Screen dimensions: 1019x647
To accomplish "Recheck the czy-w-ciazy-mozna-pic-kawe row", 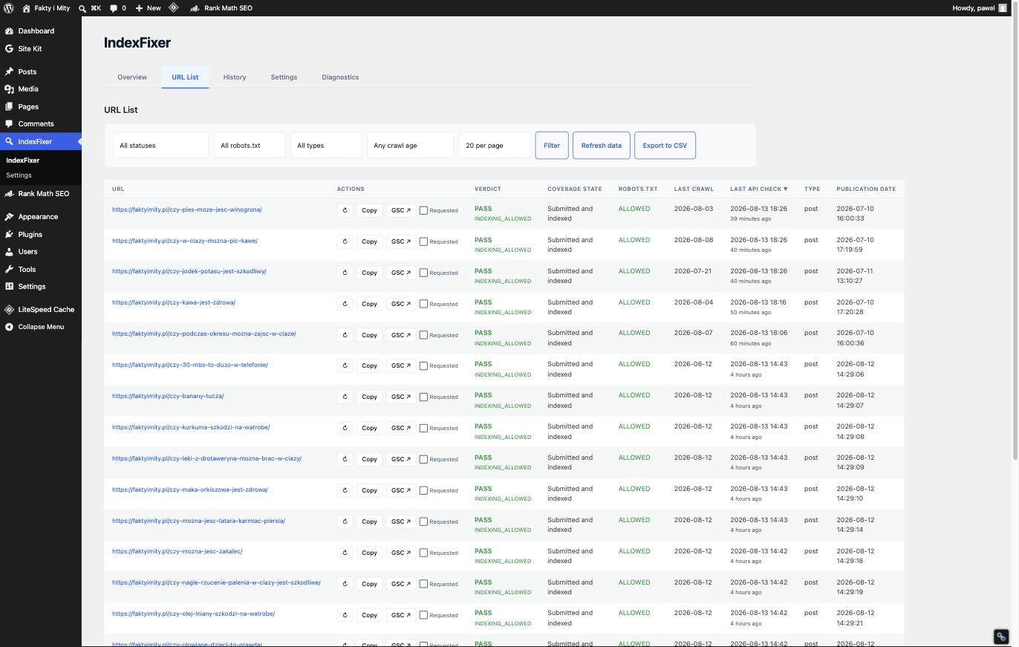I will (345, 241).
